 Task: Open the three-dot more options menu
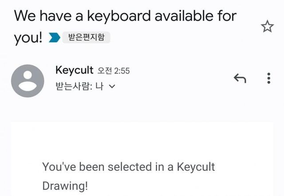(268, 78)
